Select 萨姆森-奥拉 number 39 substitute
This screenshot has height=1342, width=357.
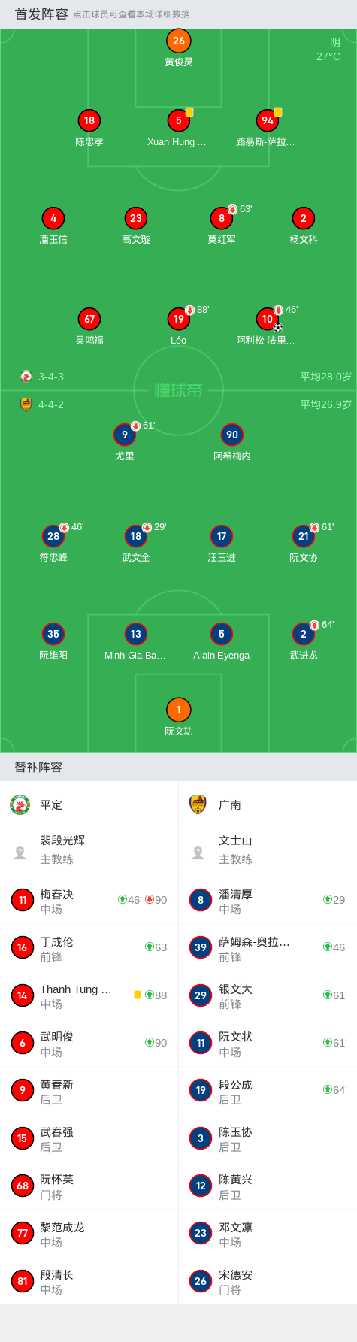[268, 947]
